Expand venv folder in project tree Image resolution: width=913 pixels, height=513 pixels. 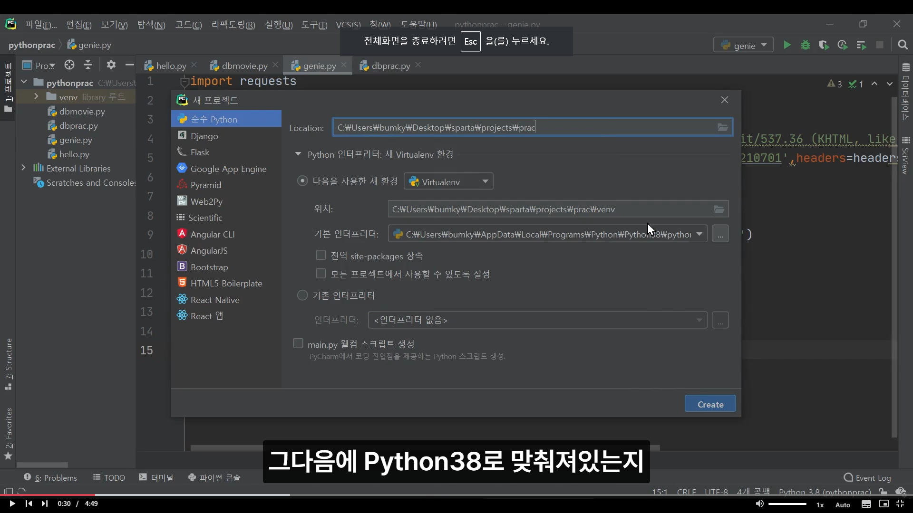[36, 96]
